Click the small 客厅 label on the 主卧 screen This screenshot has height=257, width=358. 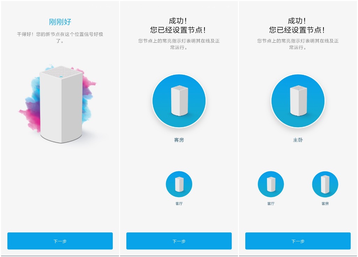pyautogui.click(x=271, y=203)
